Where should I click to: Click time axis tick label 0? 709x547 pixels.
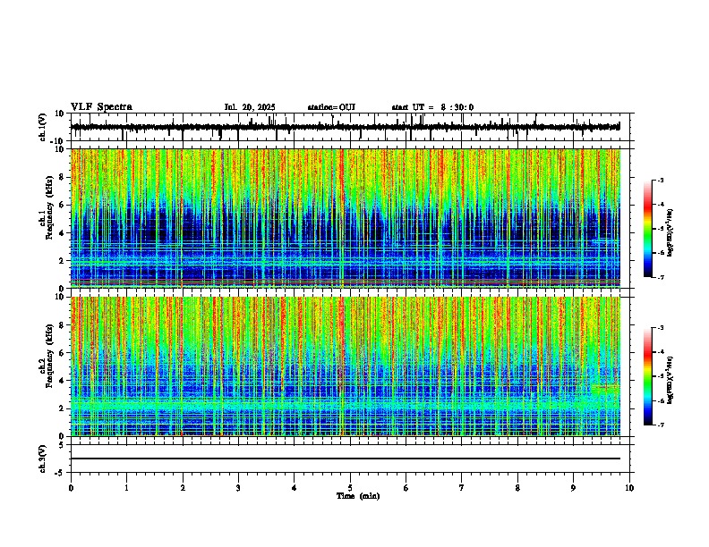71,488
